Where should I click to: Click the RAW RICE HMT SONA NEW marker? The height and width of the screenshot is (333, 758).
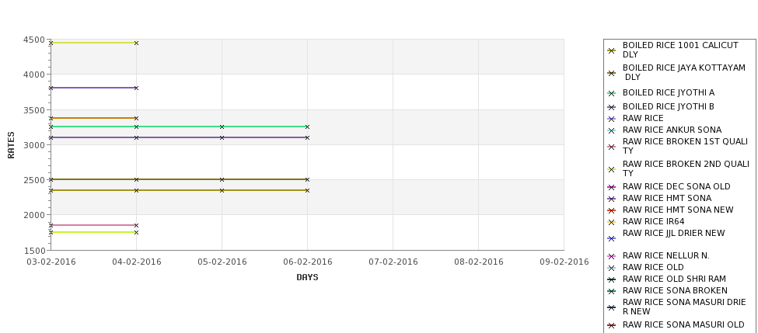point(612,210)
